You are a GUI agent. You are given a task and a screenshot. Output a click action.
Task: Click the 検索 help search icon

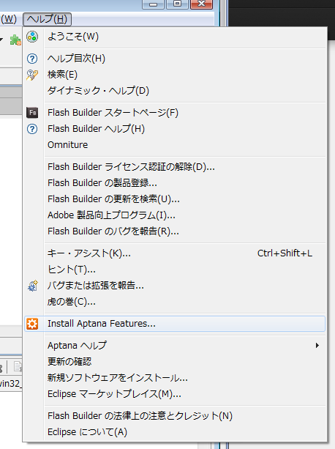coord(32,75)
